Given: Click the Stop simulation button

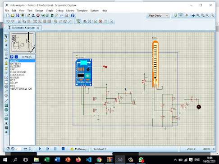Looking at the screenshot, I should 63,149.
